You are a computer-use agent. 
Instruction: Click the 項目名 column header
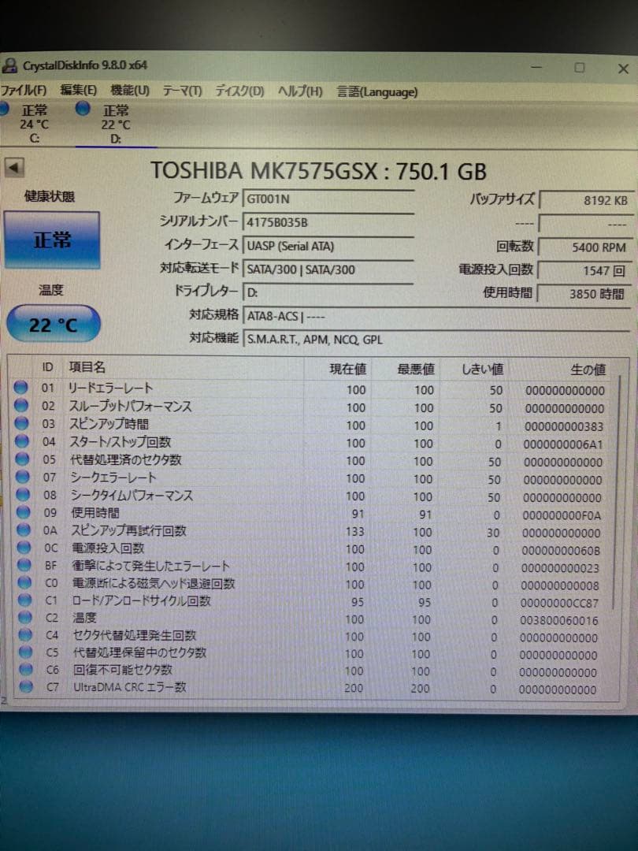pos(87,367)
